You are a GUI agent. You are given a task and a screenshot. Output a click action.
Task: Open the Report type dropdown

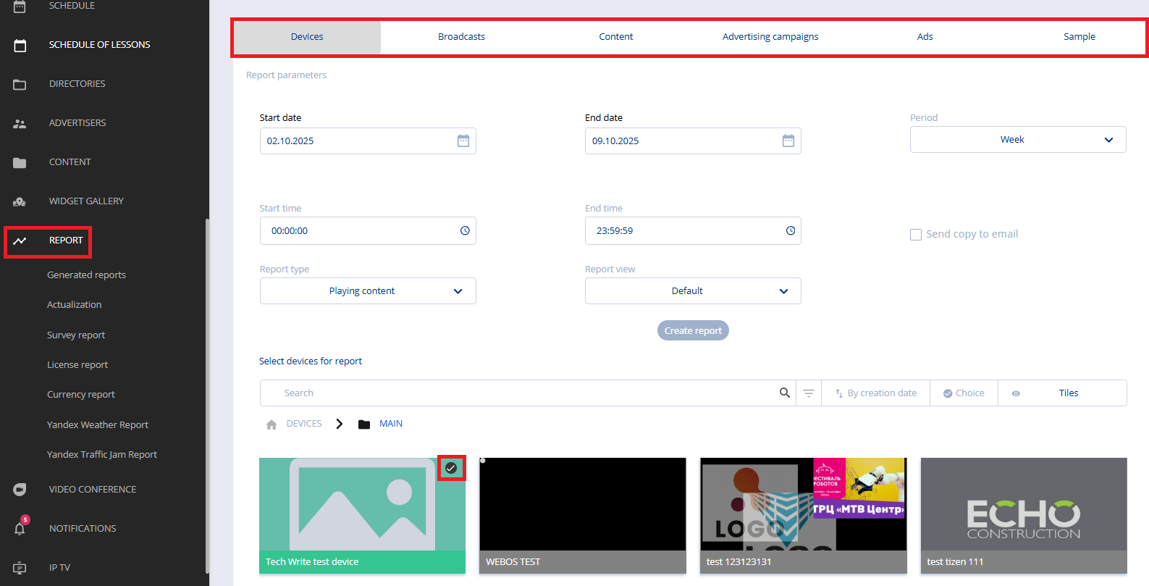pos(368,291)
